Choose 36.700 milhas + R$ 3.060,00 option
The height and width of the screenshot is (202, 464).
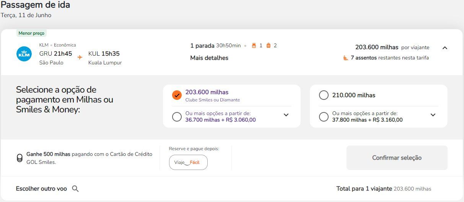coord(177,117)
